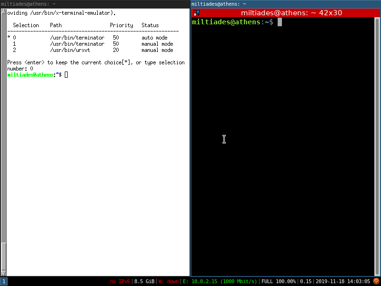381x286 pixels.
Task: Click /usr/bin/terminator path in row 1
Action: (77, 44)
